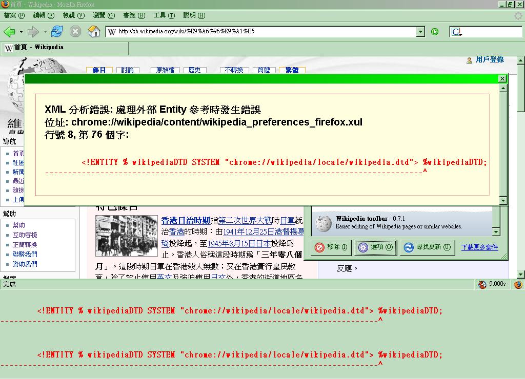Viewport: 525px width, 379px height.
Task: Select the 簡體 variant tab
Action: pyautogui.click(x=264, y=70)
